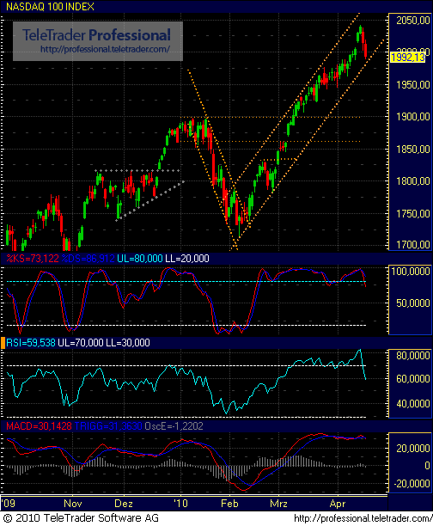Screen dimensions: 433x526
Task: Click the 80,0000 RSI axis label
Action: (x=413, y=356)
